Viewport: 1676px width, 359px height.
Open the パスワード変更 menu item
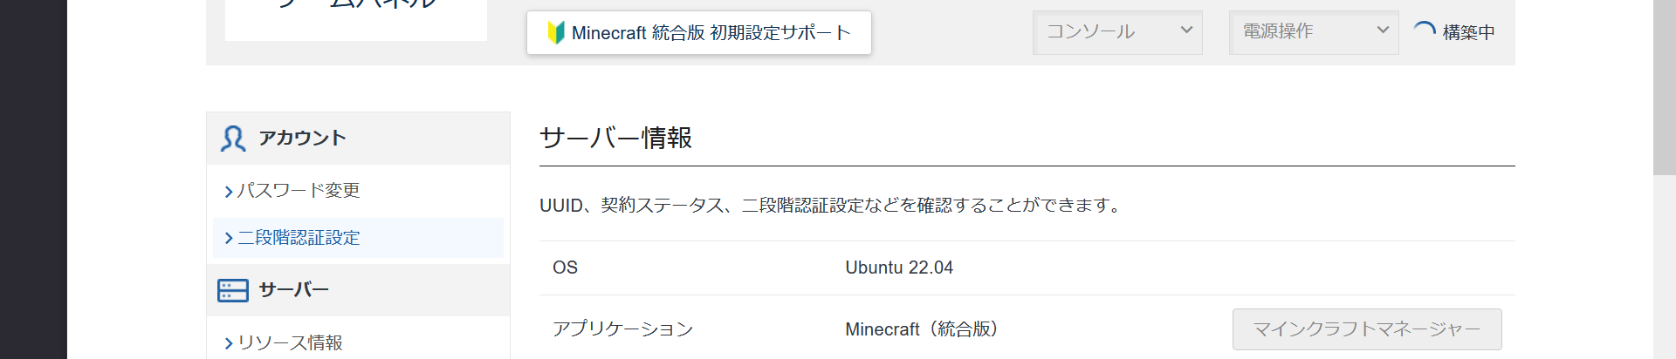point(299,191)
